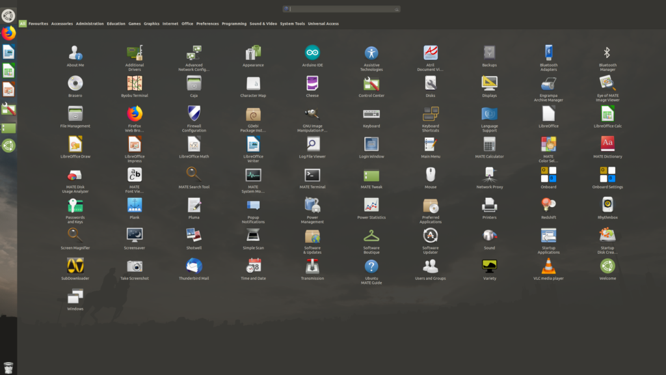Open LibreOffice Calc from left dock

8,70
